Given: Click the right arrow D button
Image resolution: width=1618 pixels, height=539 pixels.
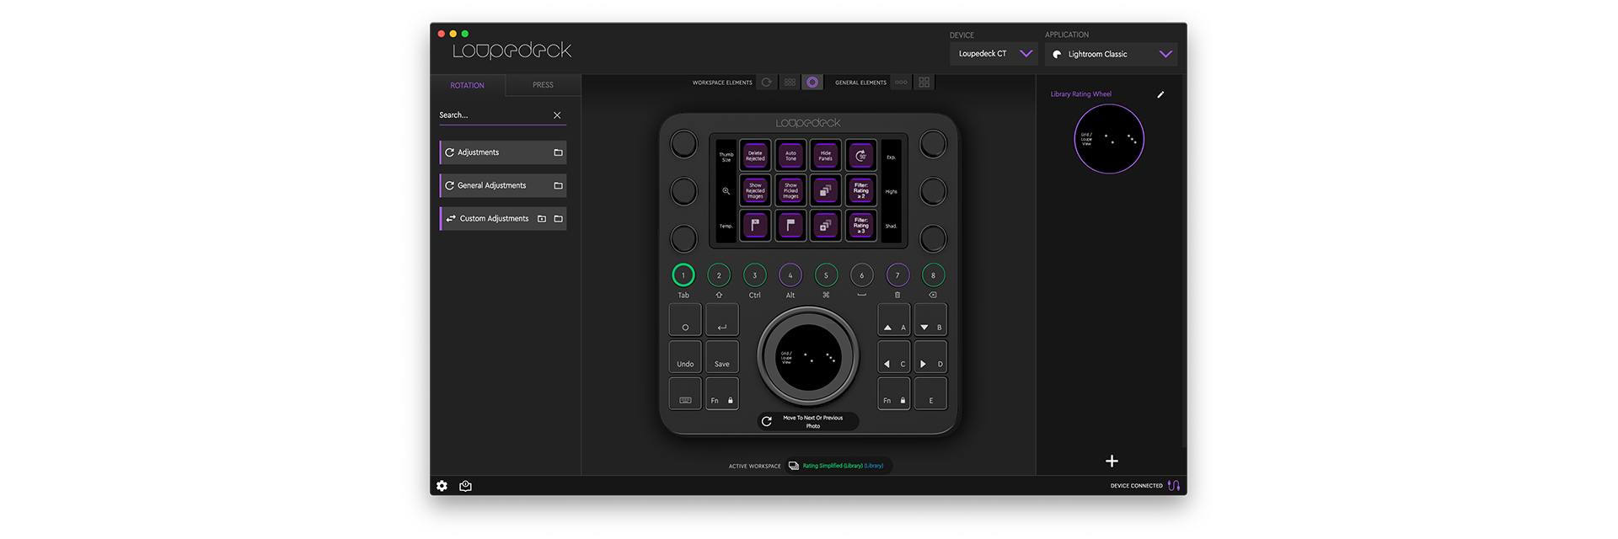Looking at the screenshot, I should [x=931, y=356].
